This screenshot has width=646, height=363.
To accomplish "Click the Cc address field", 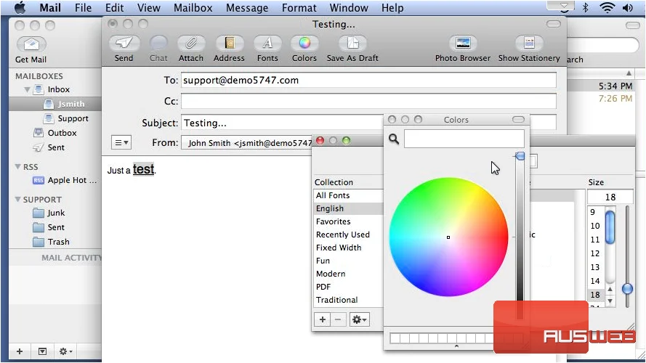I will [368, 101].
